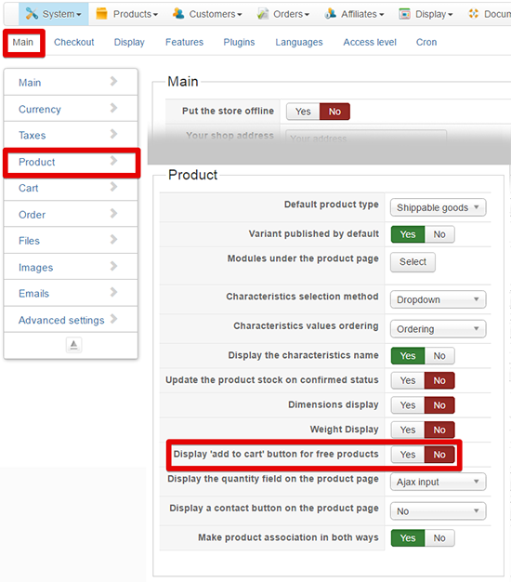Go to Currency section in sidebar

point(71,109)
